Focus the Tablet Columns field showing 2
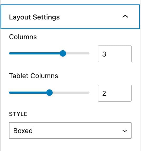The image size is (141, 151). point(115,93)
